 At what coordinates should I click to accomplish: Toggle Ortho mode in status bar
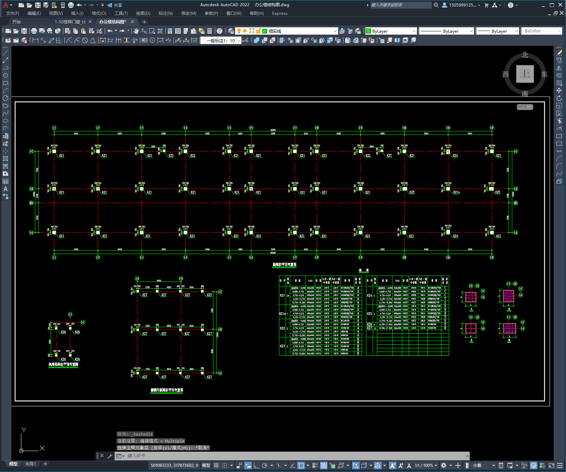pos(256,465)
